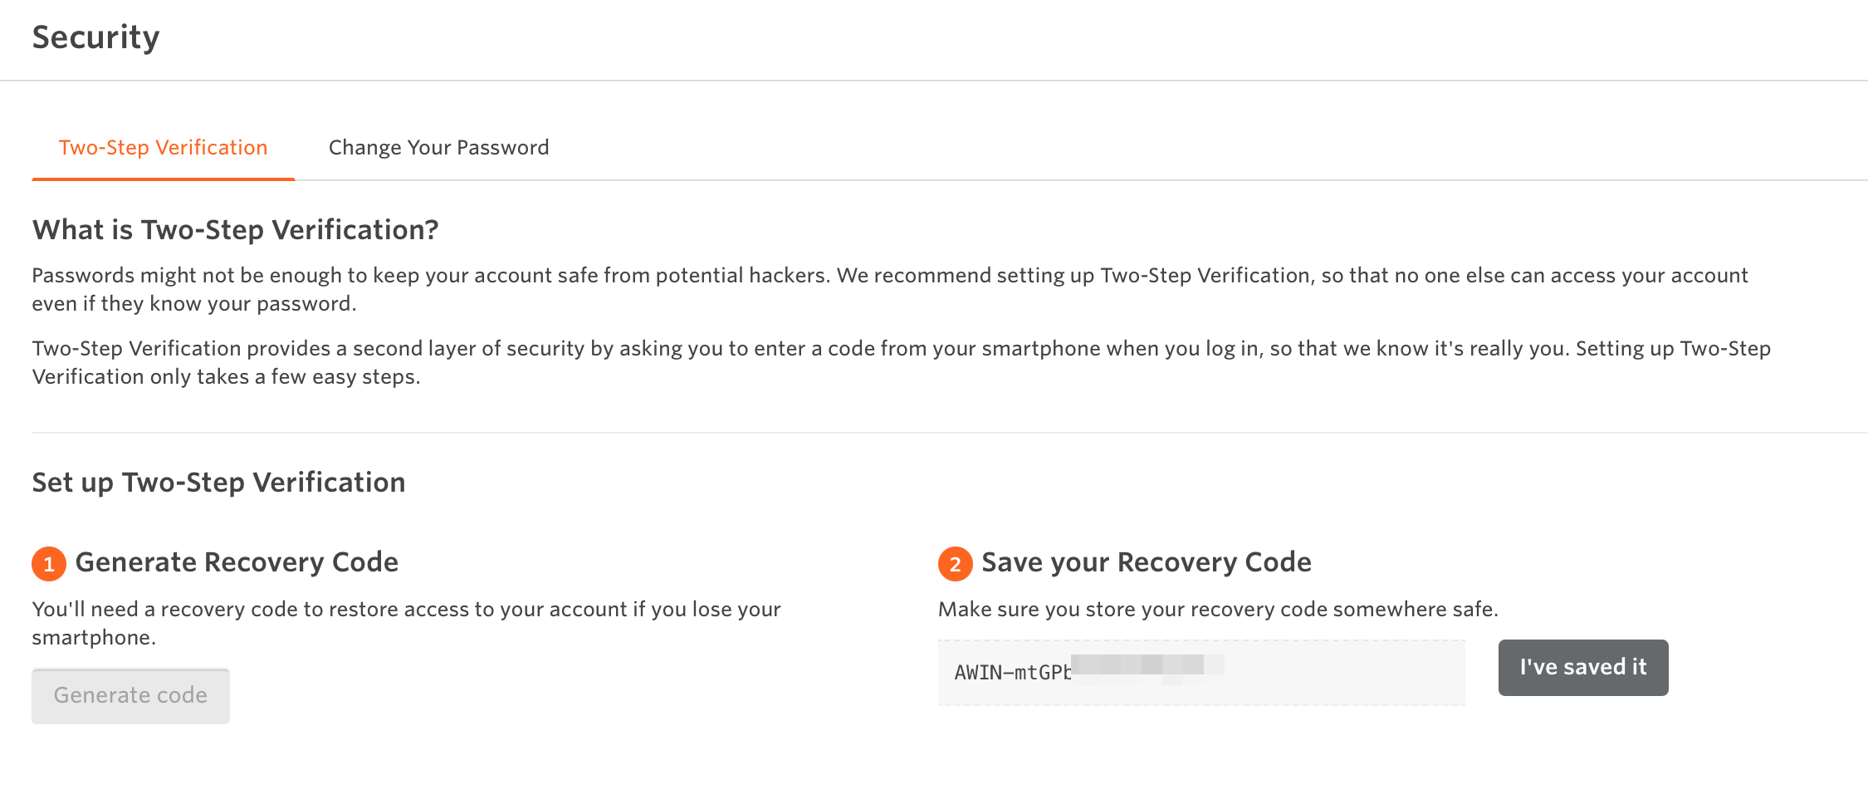Select the orange tab underline indicator
1868x799 pixels.
coord(163,177)
